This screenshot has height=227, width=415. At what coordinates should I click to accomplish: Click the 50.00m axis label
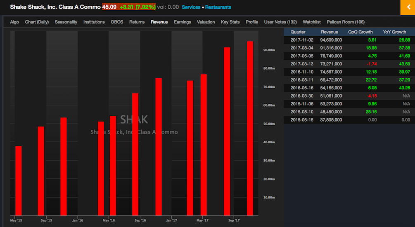[x=269, y=124]
